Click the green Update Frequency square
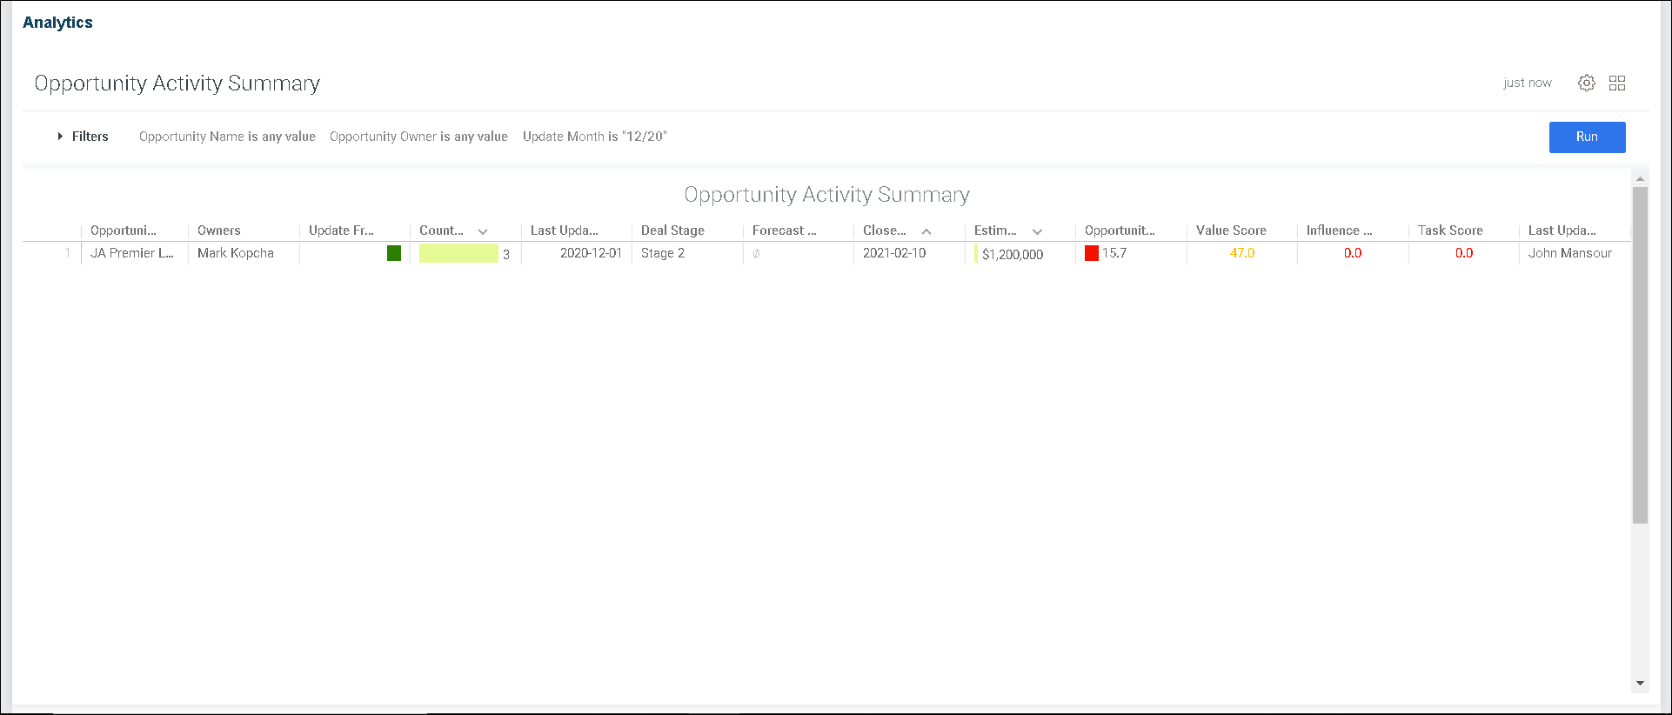The height and width of the screenshot is (715, 1672). point(394,253)
